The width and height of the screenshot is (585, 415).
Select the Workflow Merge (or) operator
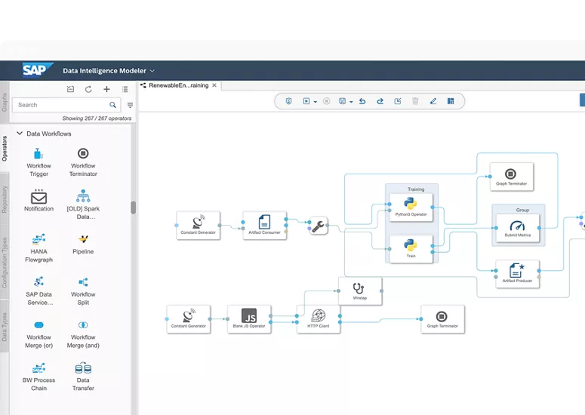38,334
